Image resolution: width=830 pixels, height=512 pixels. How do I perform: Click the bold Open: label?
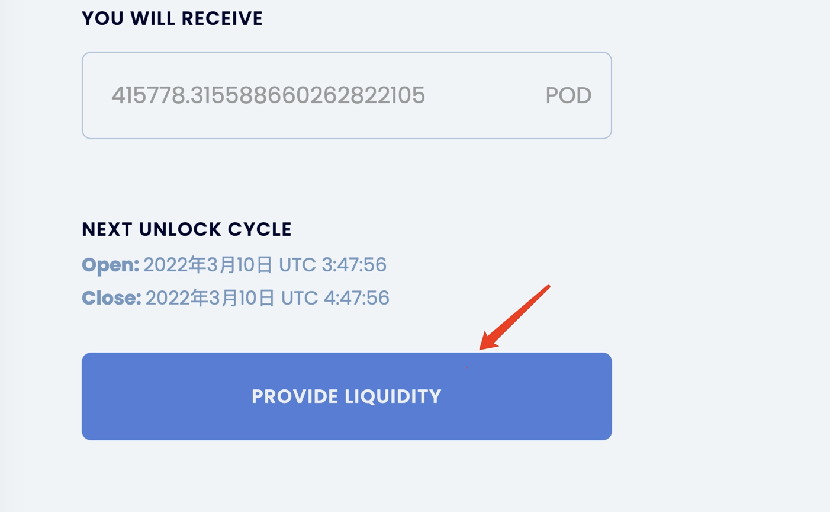coord(110,265)
